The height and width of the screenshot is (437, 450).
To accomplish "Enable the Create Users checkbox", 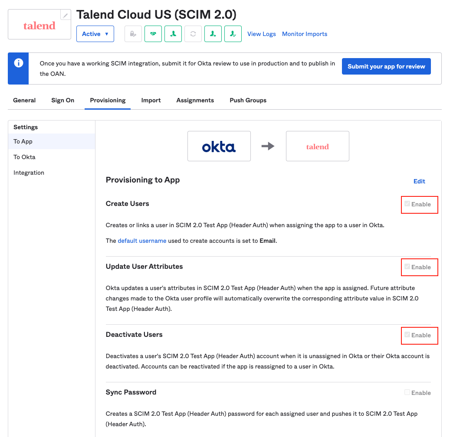I will click(x=407, y=204).
